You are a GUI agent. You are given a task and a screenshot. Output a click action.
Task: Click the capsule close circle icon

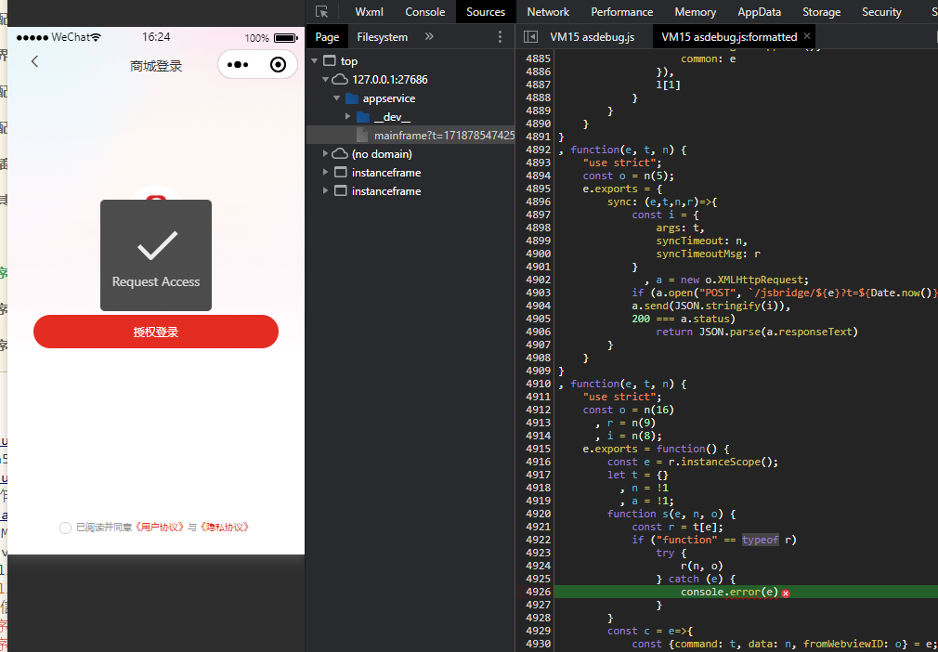pyautogui.click(x=279, y=65)
